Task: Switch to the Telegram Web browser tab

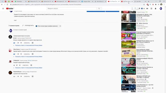Action: 87,2
